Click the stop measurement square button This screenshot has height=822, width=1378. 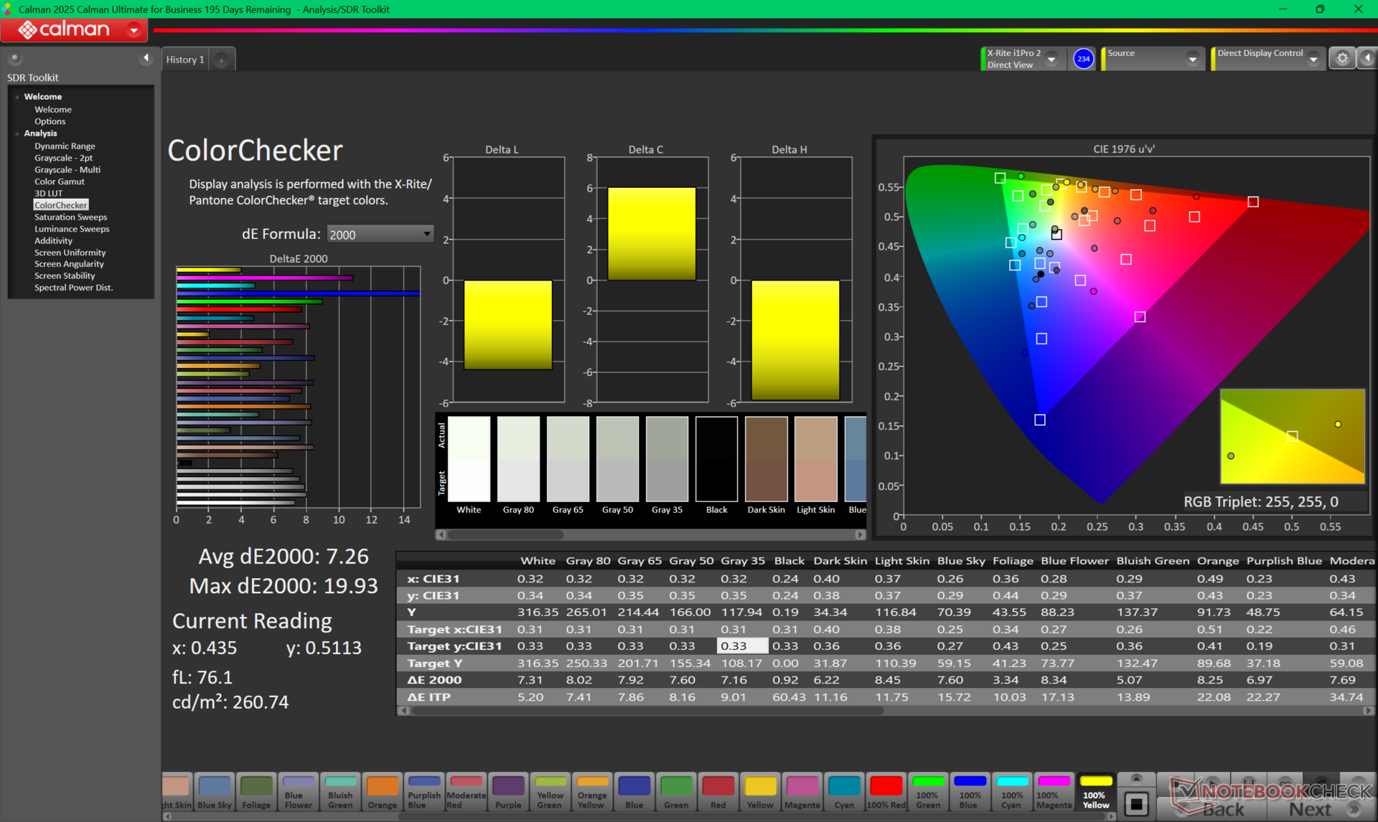pos(1136,803)
